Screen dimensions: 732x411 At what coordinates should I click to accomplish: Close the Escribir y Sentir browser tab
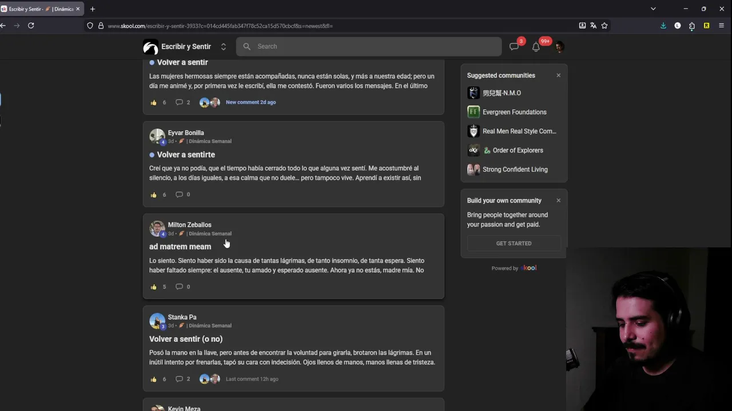tap(78, 9)
